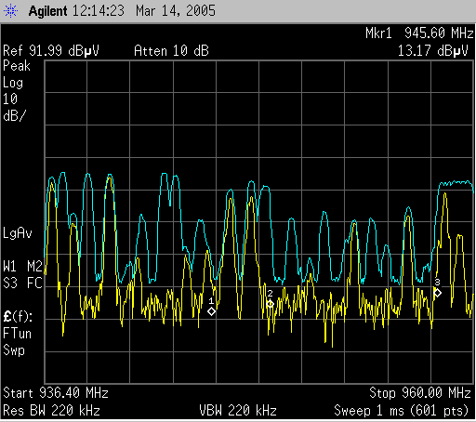
Task: Click the Sweep 1 ms (601 pts) text
Action: (402, 411)
